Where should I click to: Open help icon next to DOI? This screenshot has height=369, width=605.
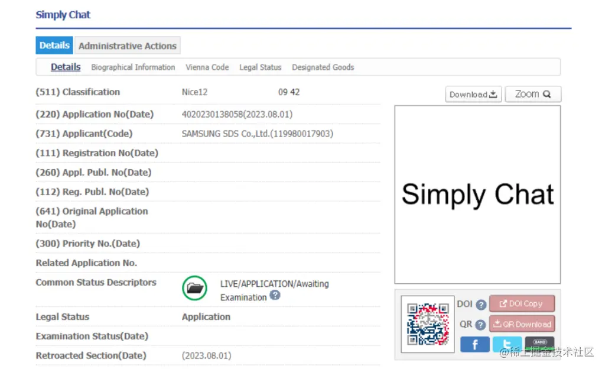(481, 305)
